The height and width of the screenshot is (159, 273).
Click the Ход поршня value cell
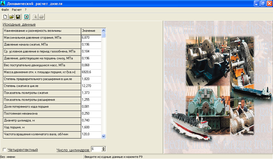pyautogui.click(x=91, y=128)
